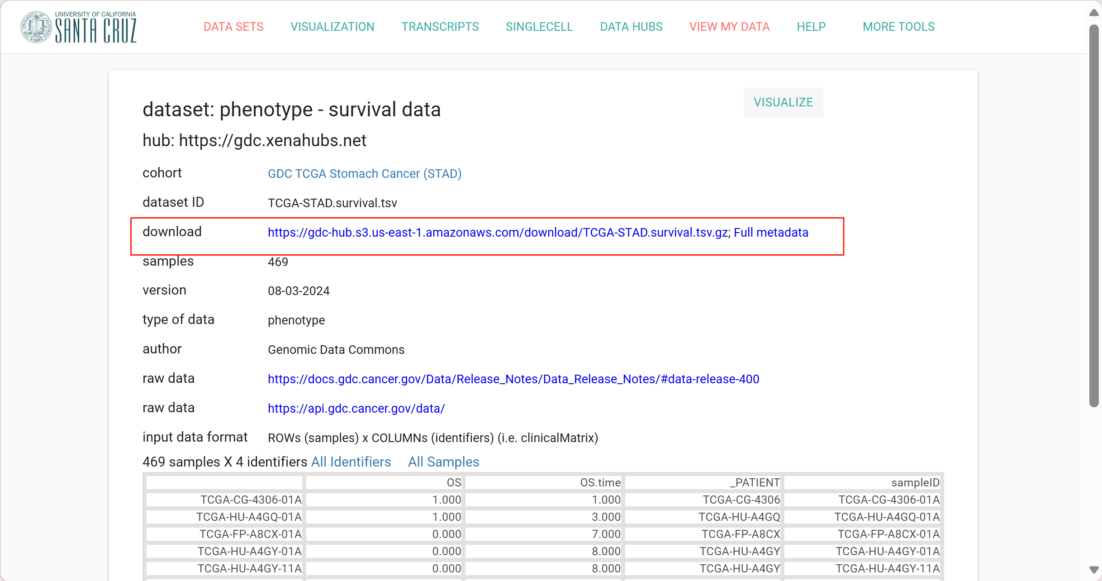Show All Samples list
The height and width of the screenshot is (581, 1102).
(x=443, y=462)
